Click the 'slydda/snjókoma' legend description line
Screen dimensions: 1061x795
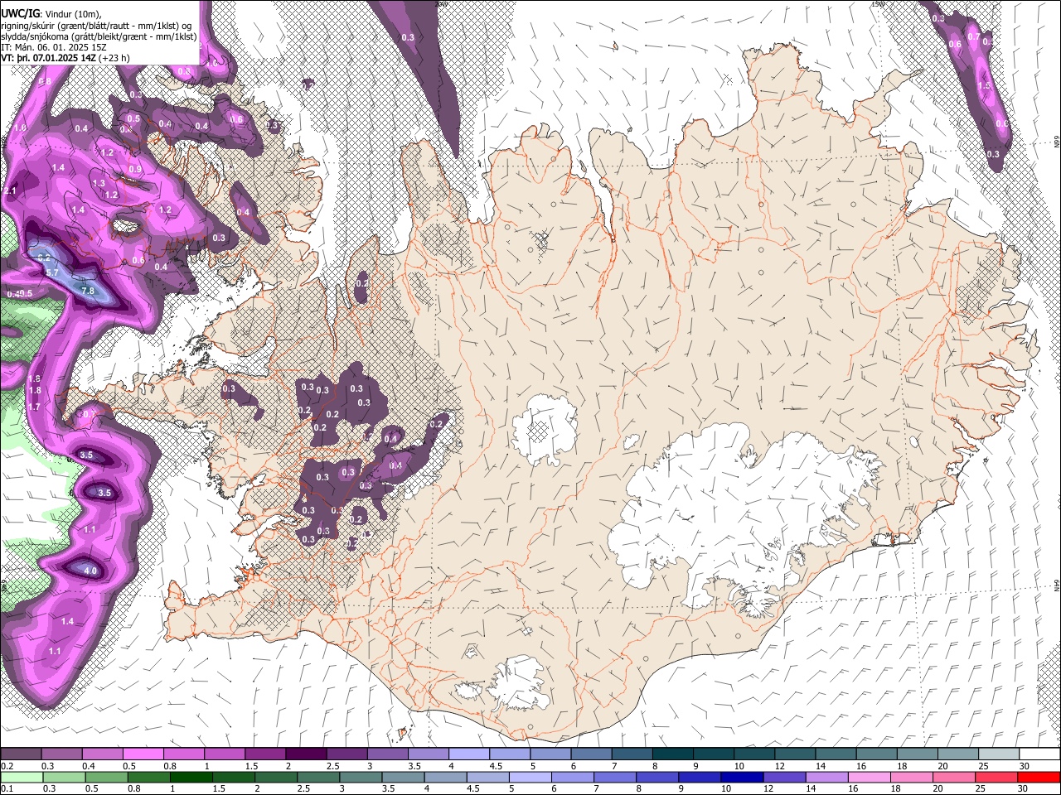(99, 36)
